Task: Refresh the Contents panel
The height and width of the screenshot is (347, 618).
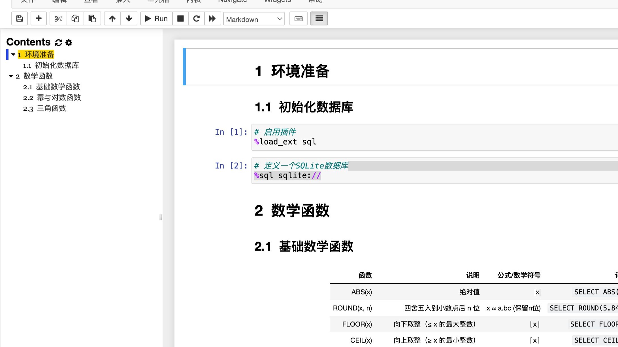Action: coord(59,42)
